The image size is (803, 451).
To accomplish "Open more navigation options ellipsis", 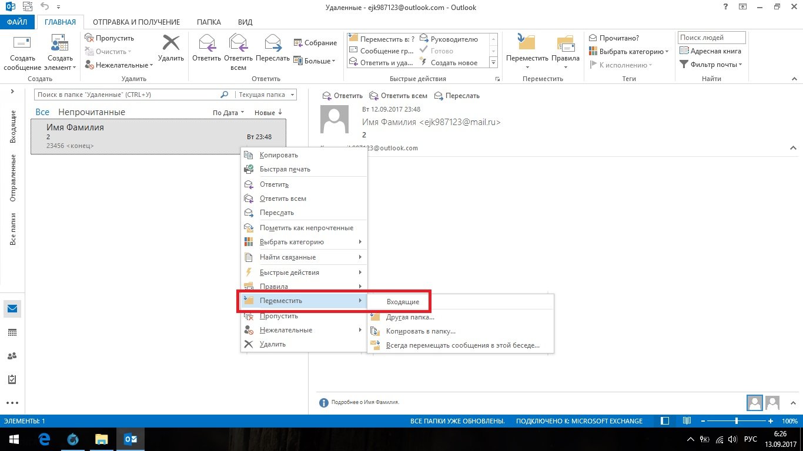I will 12,403.
